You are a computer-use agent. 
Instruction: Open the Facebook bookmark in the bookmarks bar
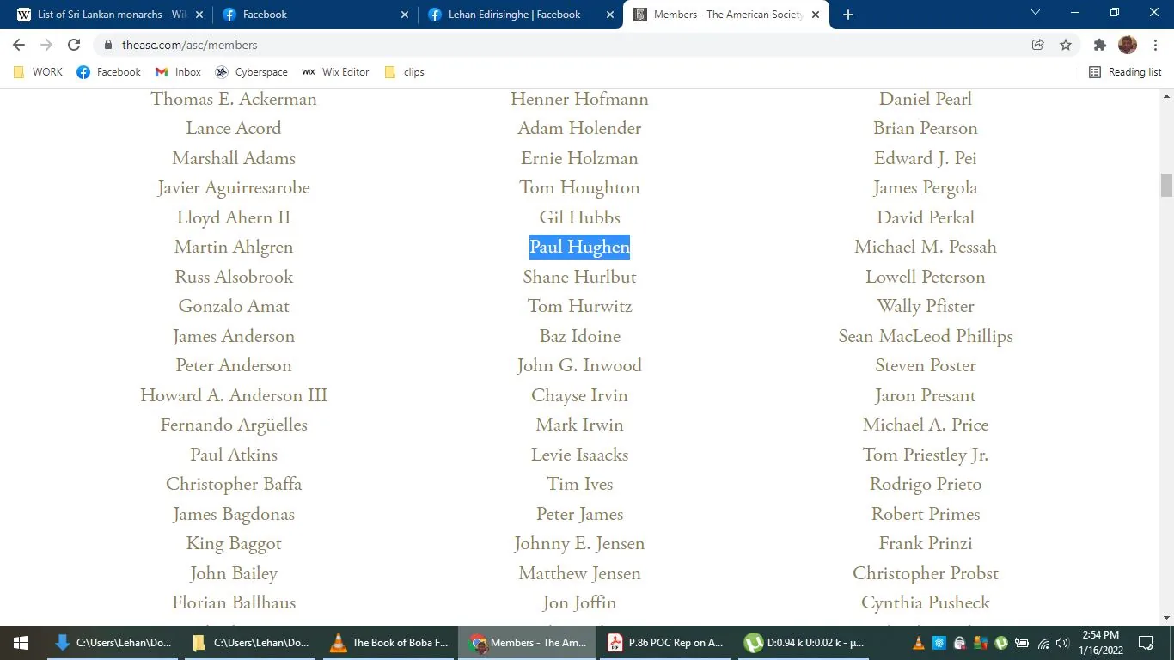point(108,72)
